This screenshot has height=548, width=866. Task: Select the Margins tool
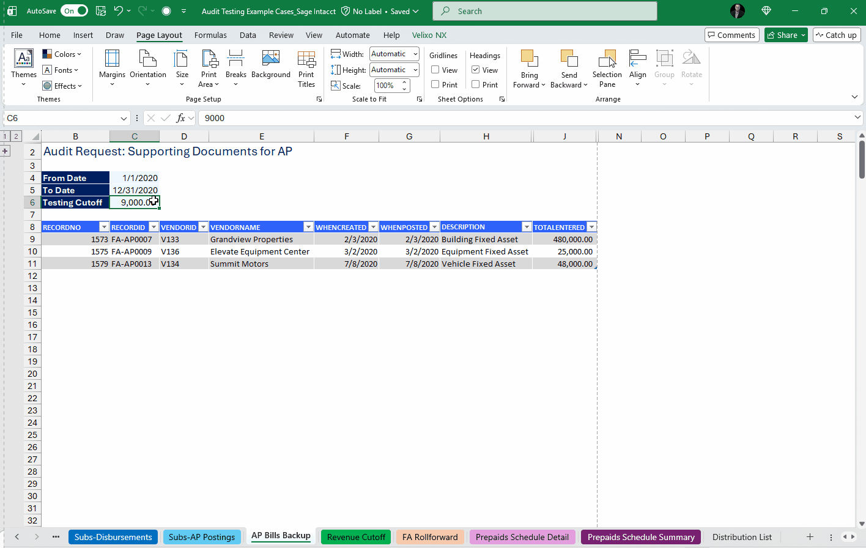pyautogui.click(x=111, y=68)
